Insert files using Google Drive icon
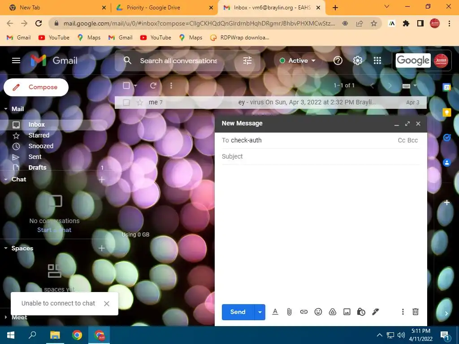The width and height of the screenshot is (459, 344). coord(333,312)
